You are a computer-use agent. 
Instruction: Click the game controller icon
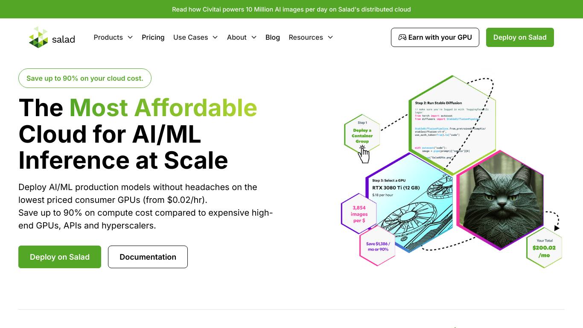402,37
